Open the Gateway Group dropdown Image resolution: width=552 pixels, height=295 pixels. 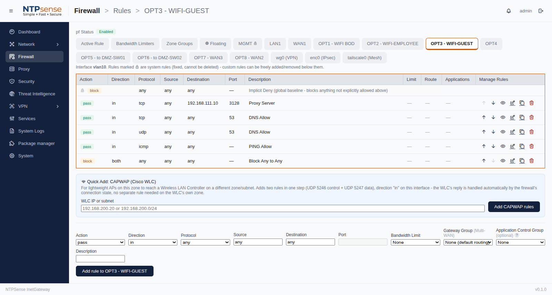(x=468, y=242)
